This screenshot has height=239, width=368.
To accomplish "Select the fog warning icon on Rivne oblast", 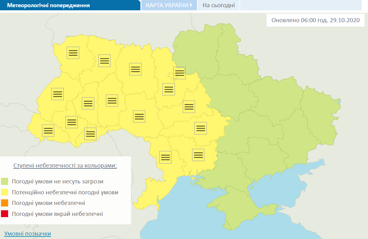I will (x=104, y=61).
